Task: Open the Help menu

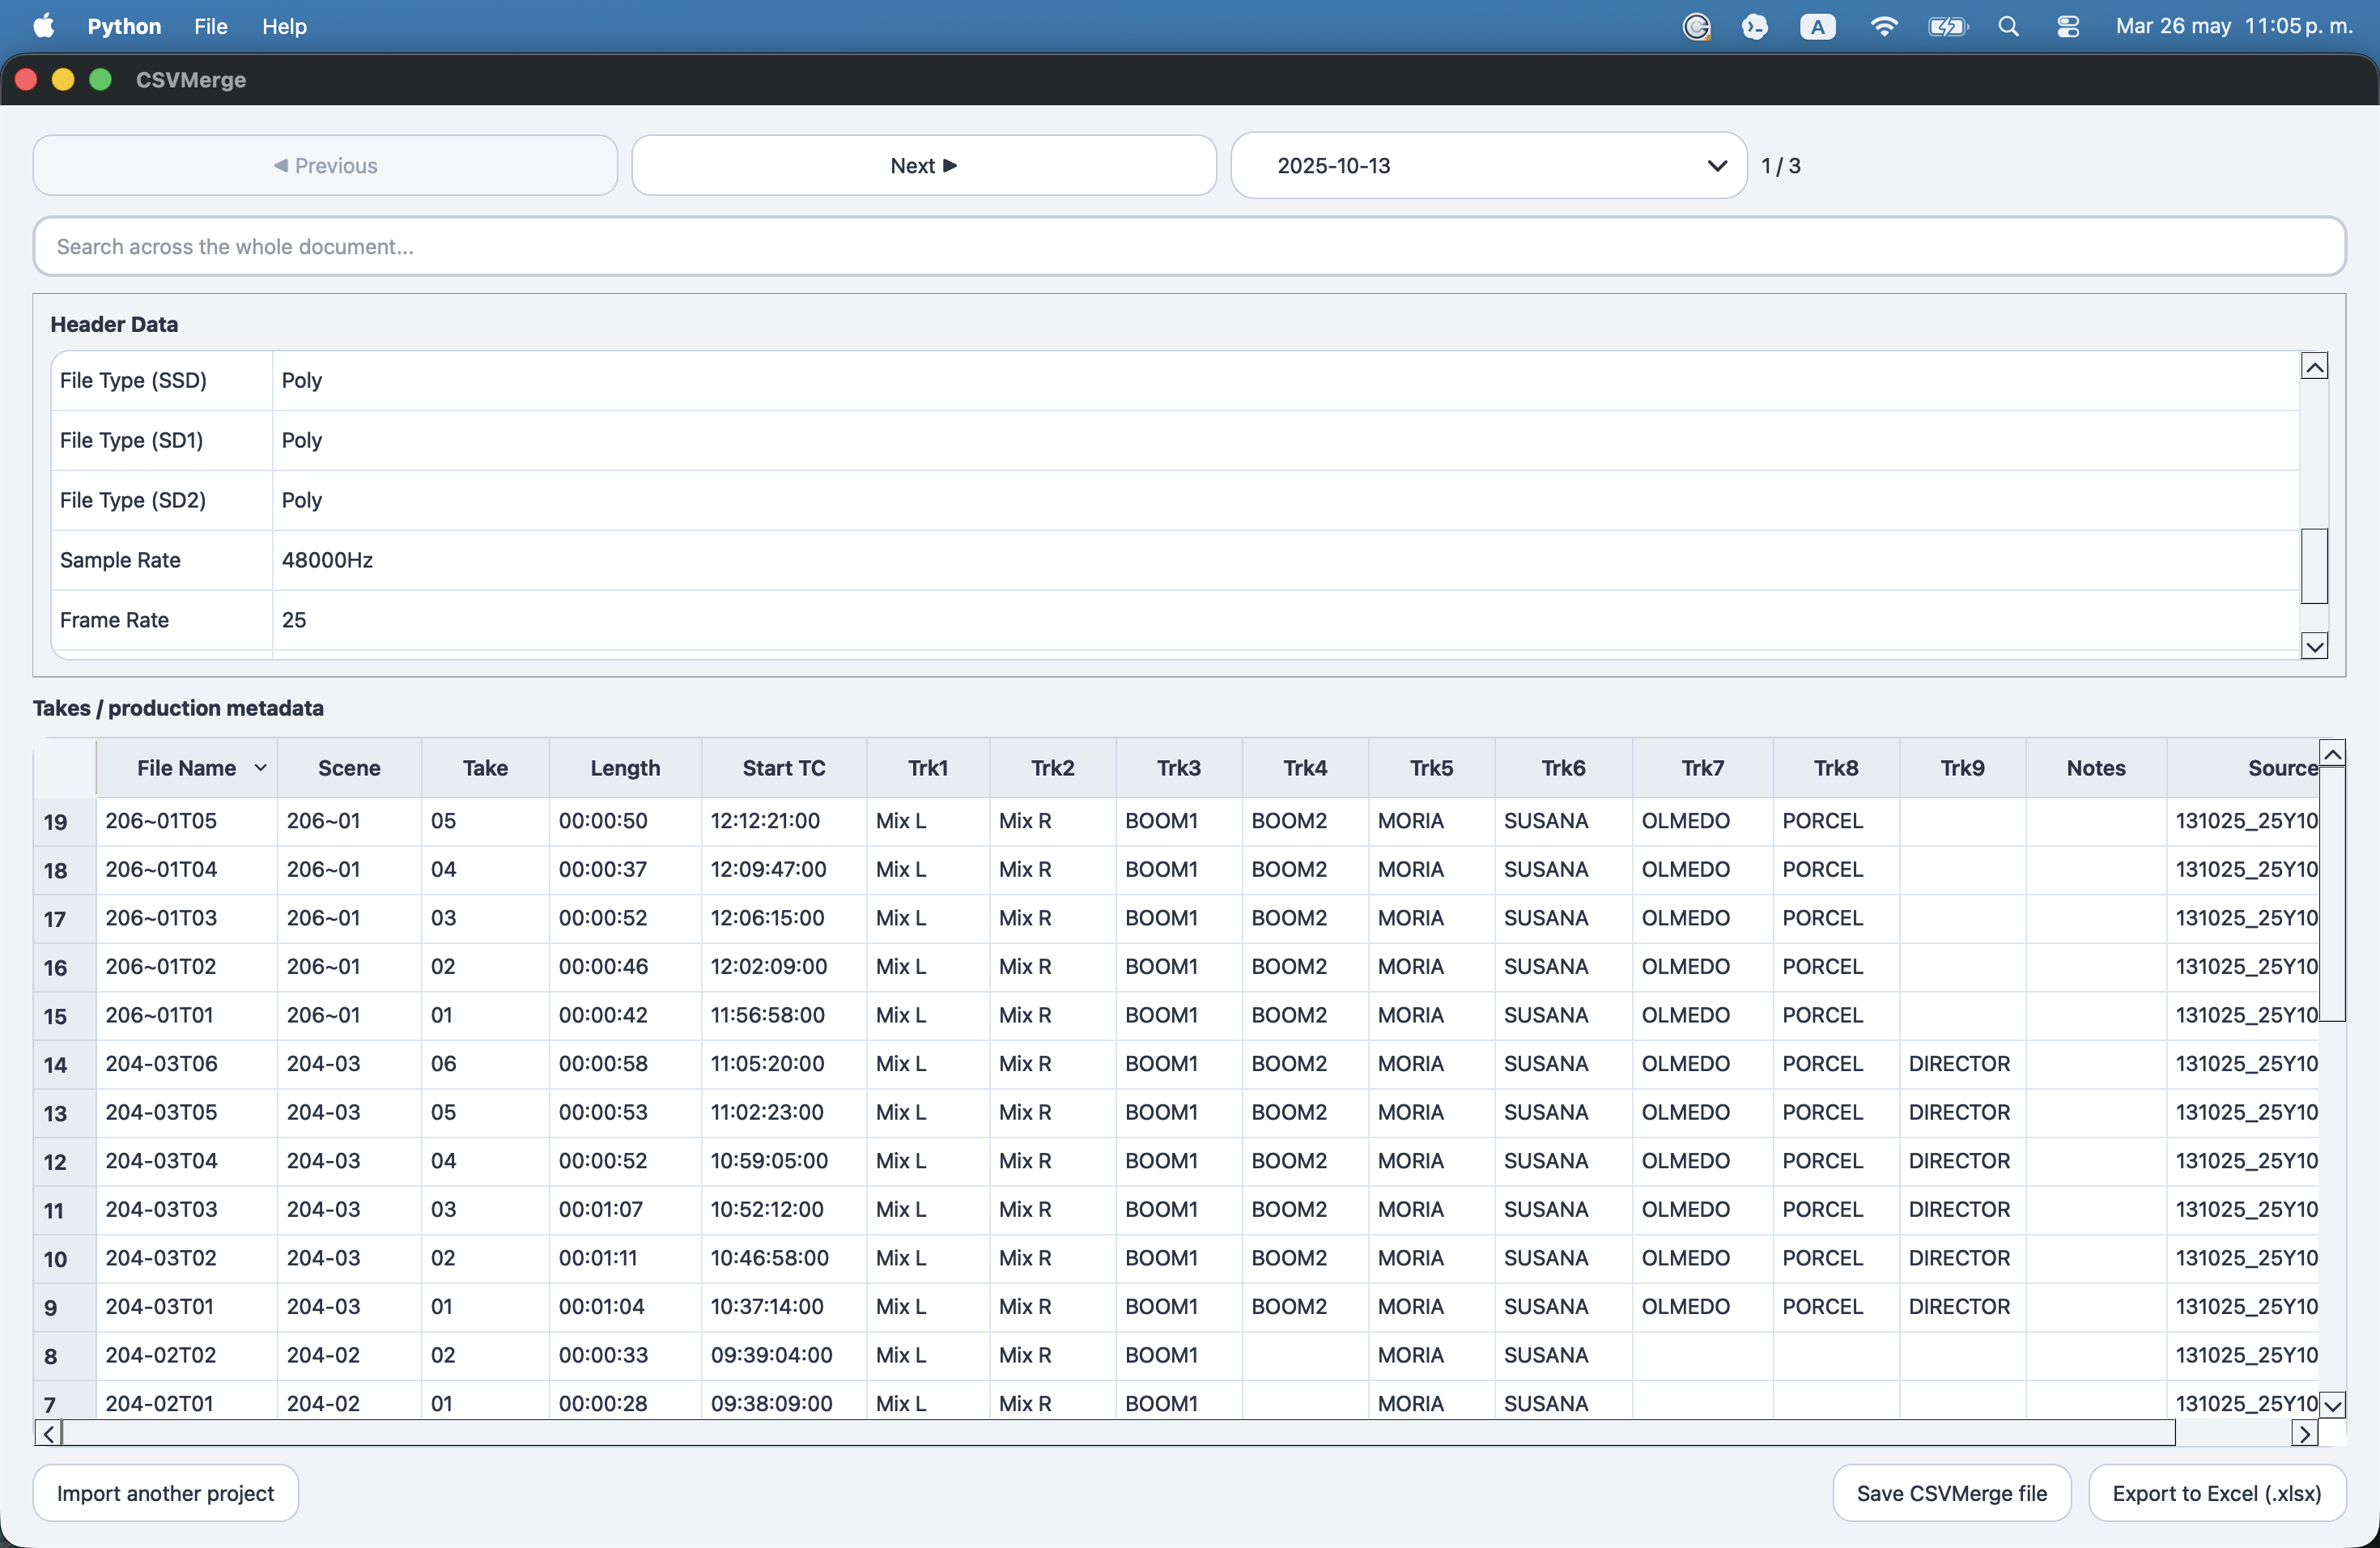Action: [284, 26]
